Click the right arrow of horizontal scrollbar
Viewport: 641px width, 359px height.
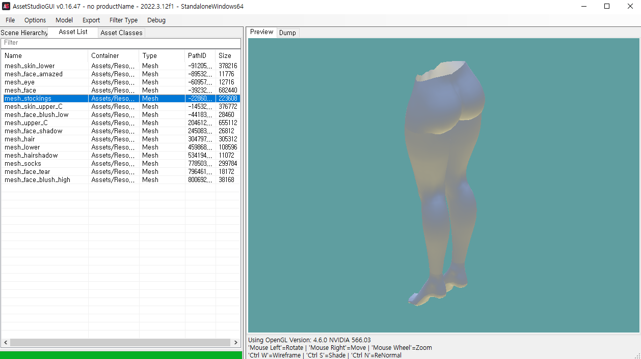tap(236, 343)
